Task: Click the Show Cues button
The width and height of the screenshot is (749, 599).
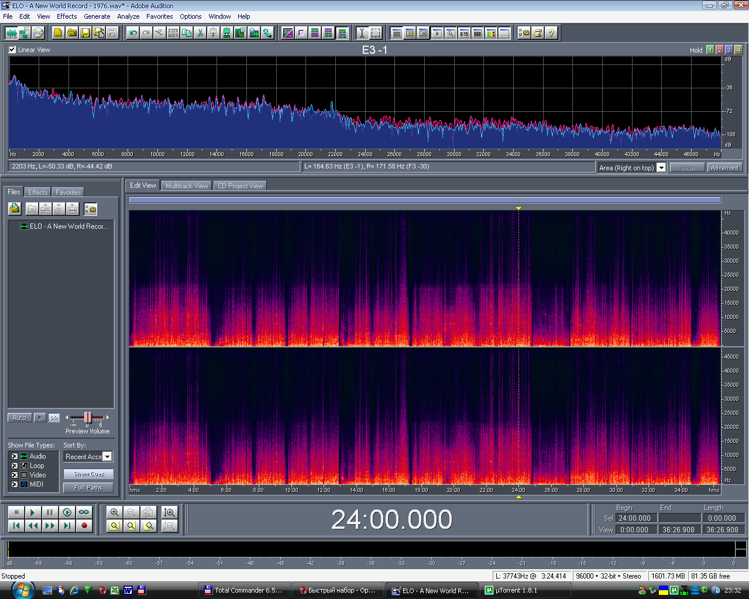Action: click(89, 474)
